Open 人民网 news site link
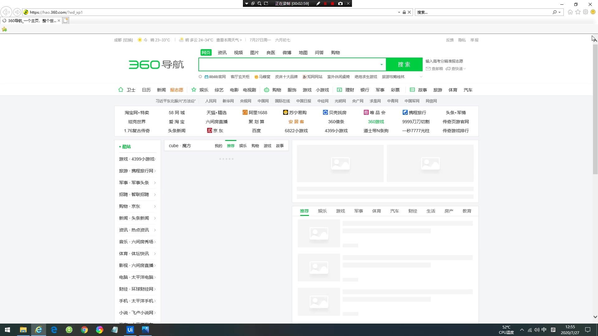This screenshot has width=598, height=336. (211, 101)
